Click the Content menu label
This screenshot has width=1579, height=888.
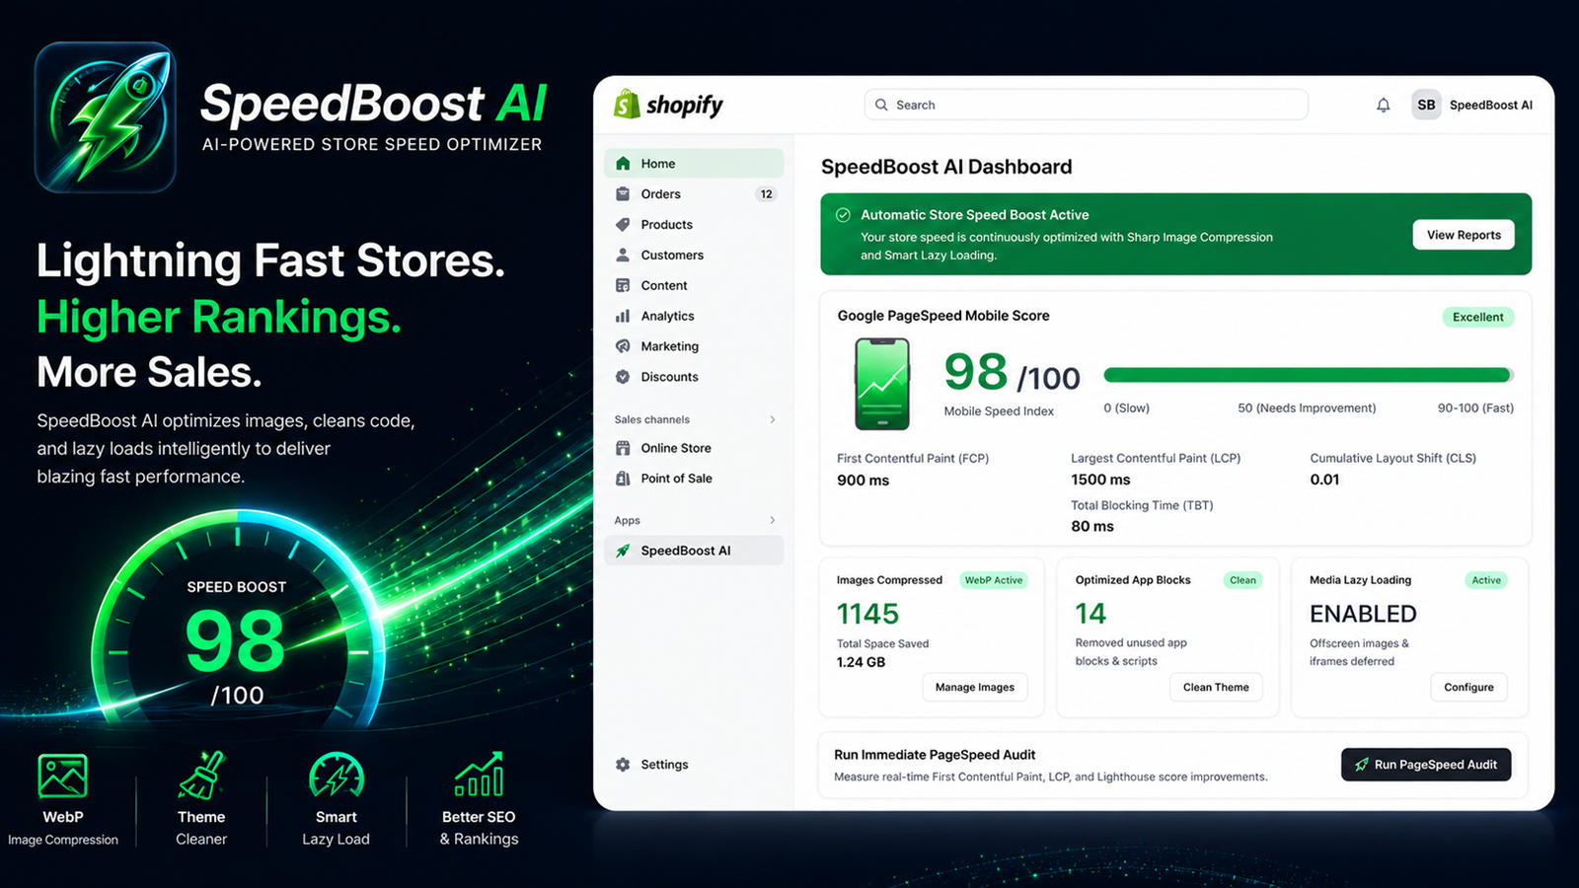click(664, 285)
